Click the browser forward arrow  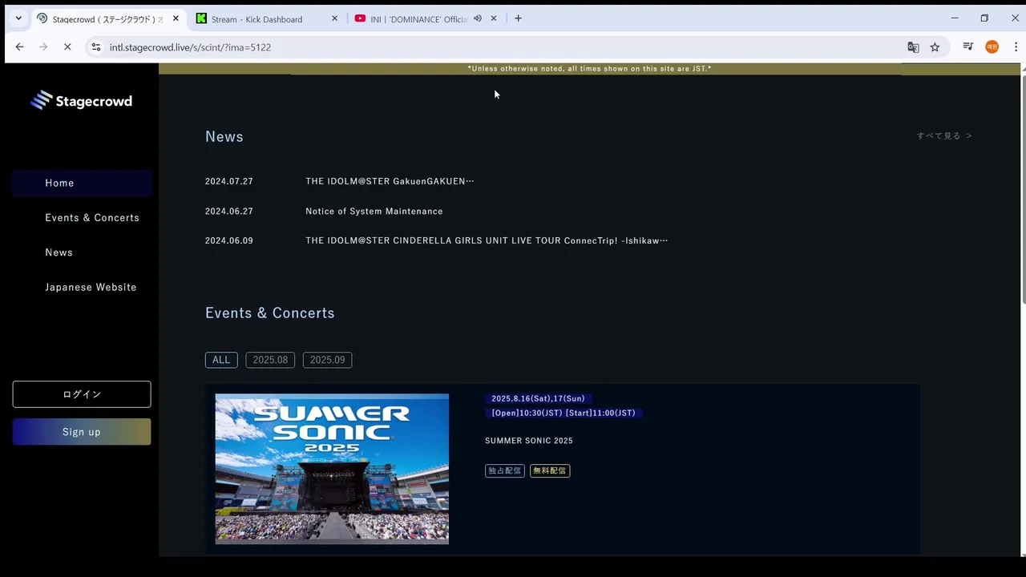point(43,47)
